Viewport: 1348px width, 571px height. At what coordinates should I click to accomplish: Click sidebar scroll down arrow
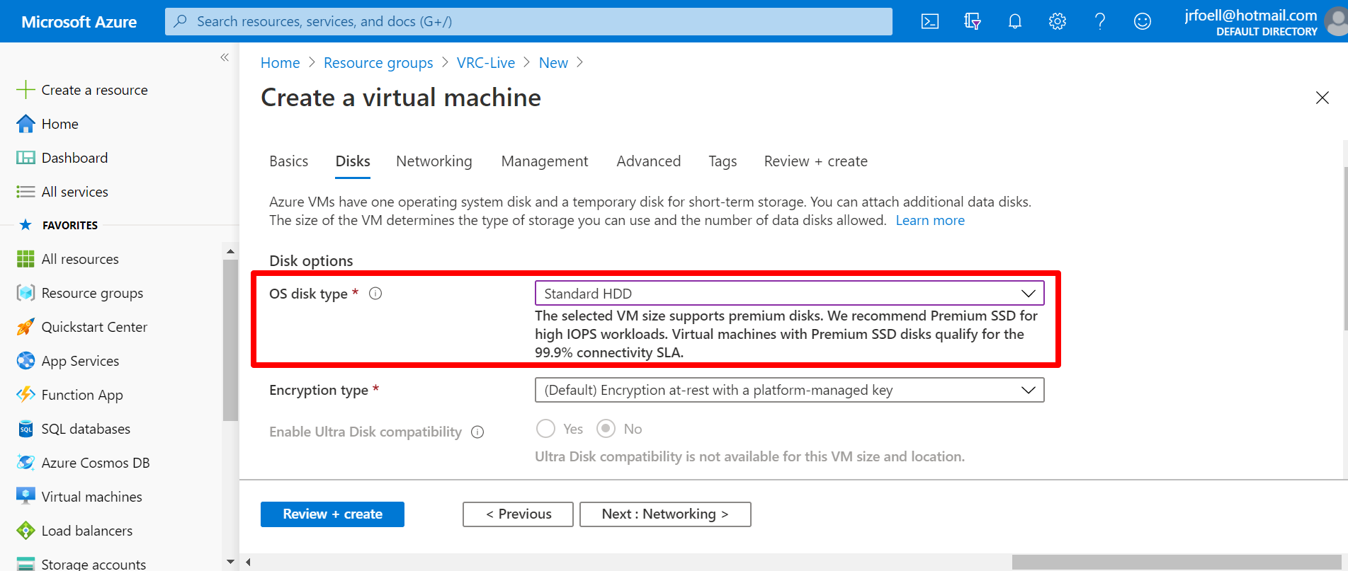pyautogui.click(x=230, y=562)
